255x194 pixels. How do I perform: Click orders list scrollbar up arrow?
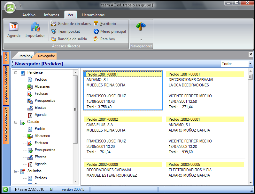[251, 71]
